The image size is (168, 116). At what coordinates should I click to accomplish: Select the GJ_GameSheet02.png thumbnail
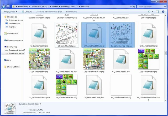(67, 33)
